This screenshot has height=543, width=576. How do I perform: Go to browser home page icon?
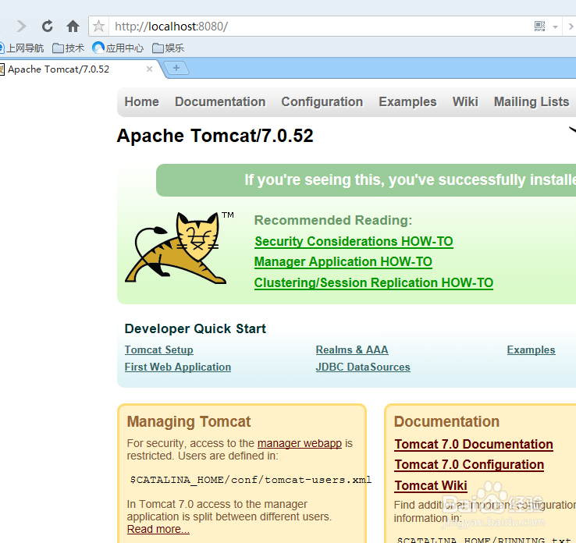73,26
